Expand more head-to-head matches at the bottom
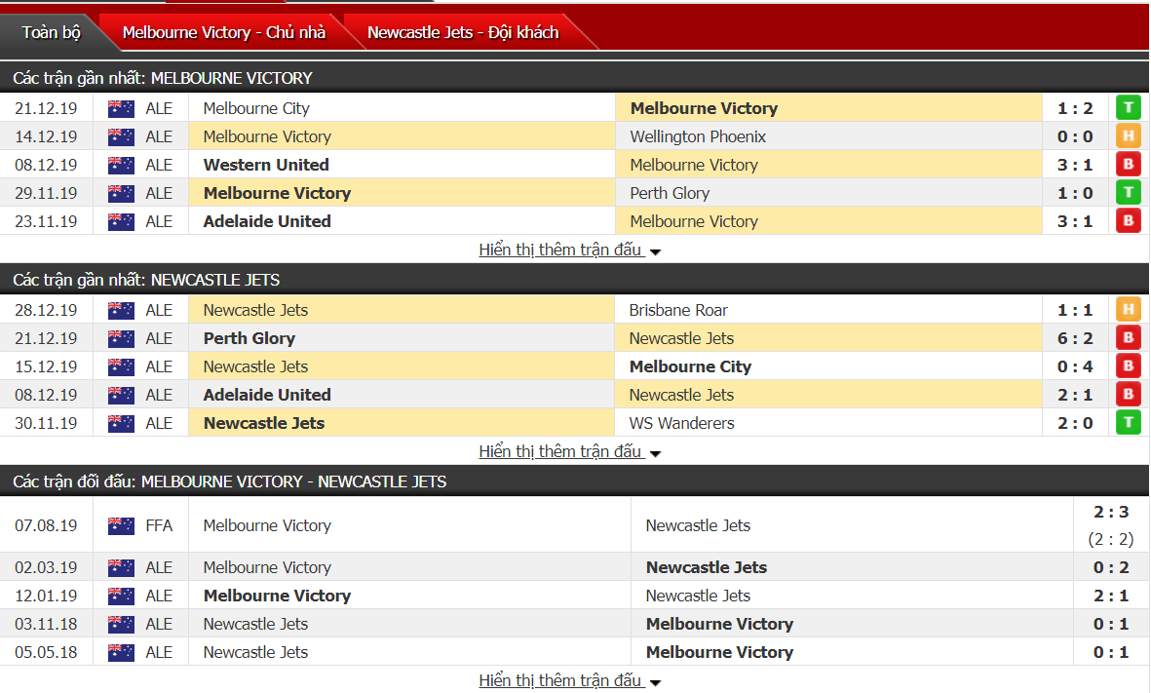1151x693 pixels. coord(569,680)
